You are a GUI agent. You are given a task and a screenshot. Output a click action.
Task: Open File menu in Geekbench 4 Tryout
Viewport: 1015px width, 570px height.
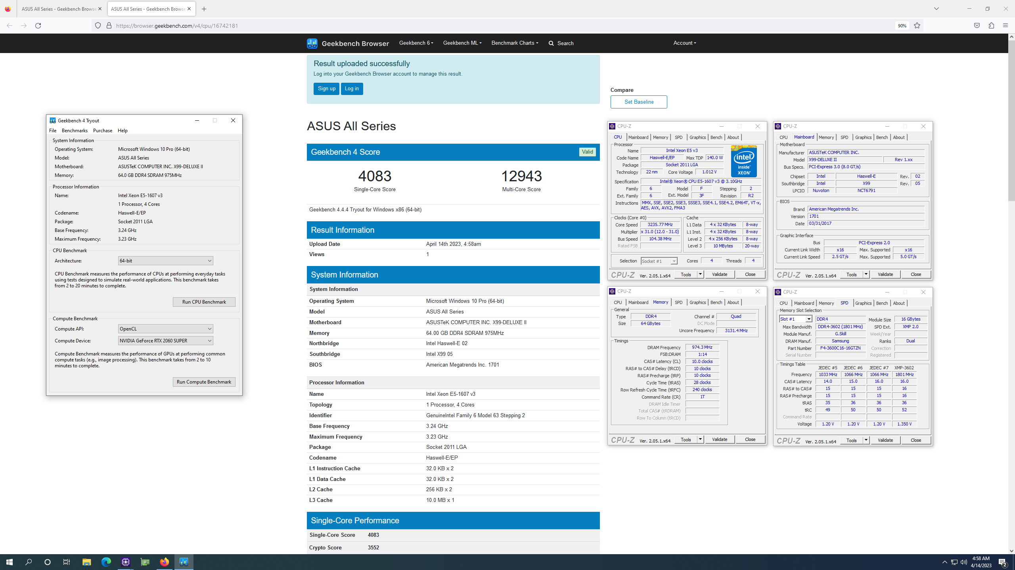click(x=53, y=131)
